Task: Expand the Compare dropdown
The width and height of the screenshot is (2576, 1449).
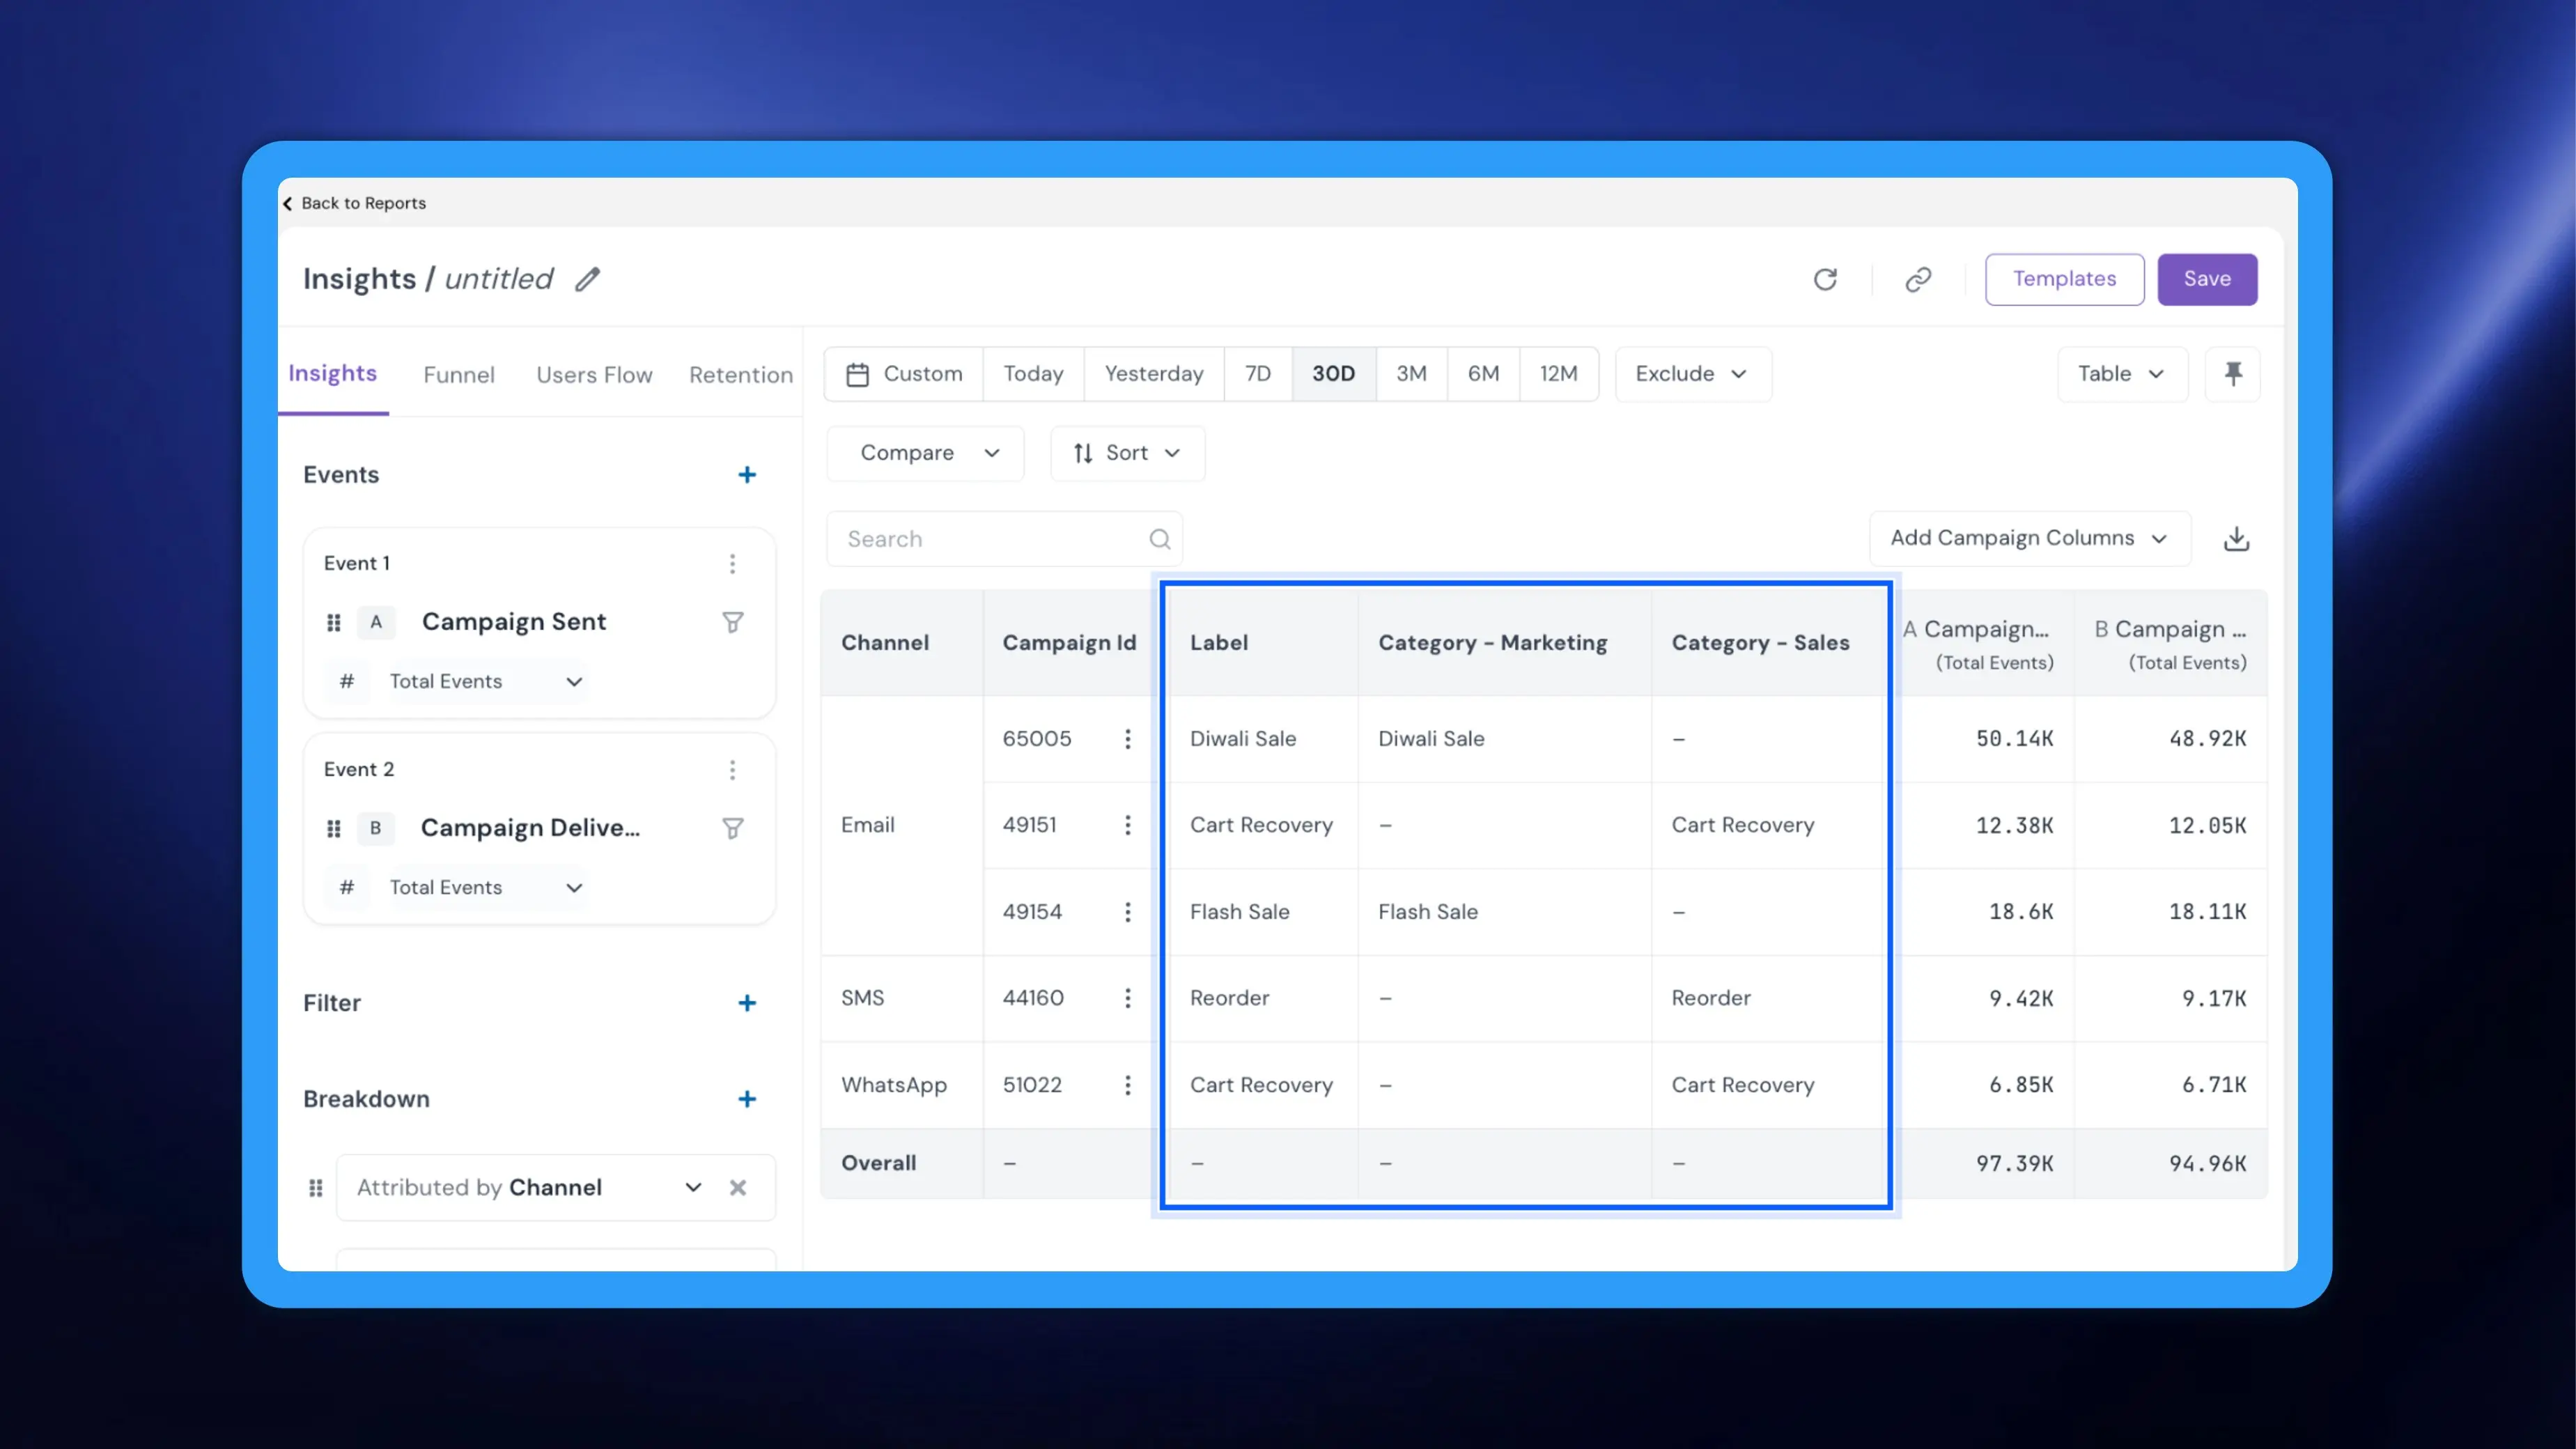Action: 925,453
